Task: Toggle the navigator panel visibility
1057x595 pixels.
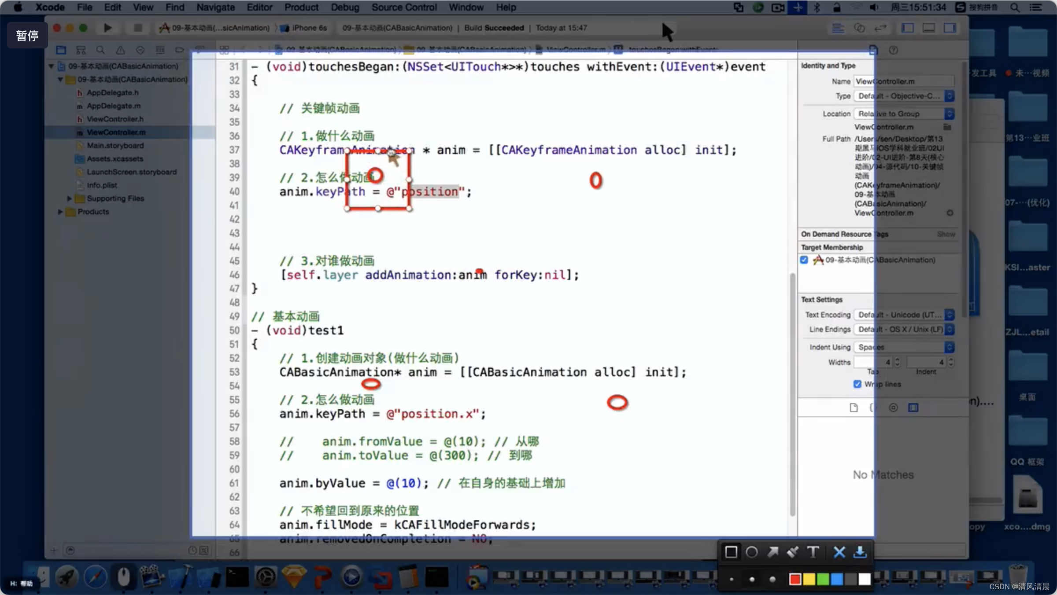Action: 908,28
